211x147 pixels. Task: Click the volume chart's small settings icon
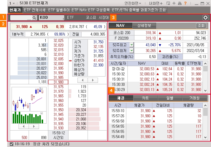(42, 113)
